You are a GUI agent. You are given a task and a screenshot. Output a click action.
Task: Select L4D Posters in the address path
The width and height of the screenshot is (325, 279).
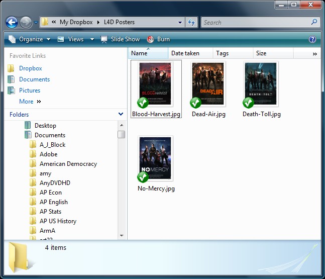tap(119, 22)
